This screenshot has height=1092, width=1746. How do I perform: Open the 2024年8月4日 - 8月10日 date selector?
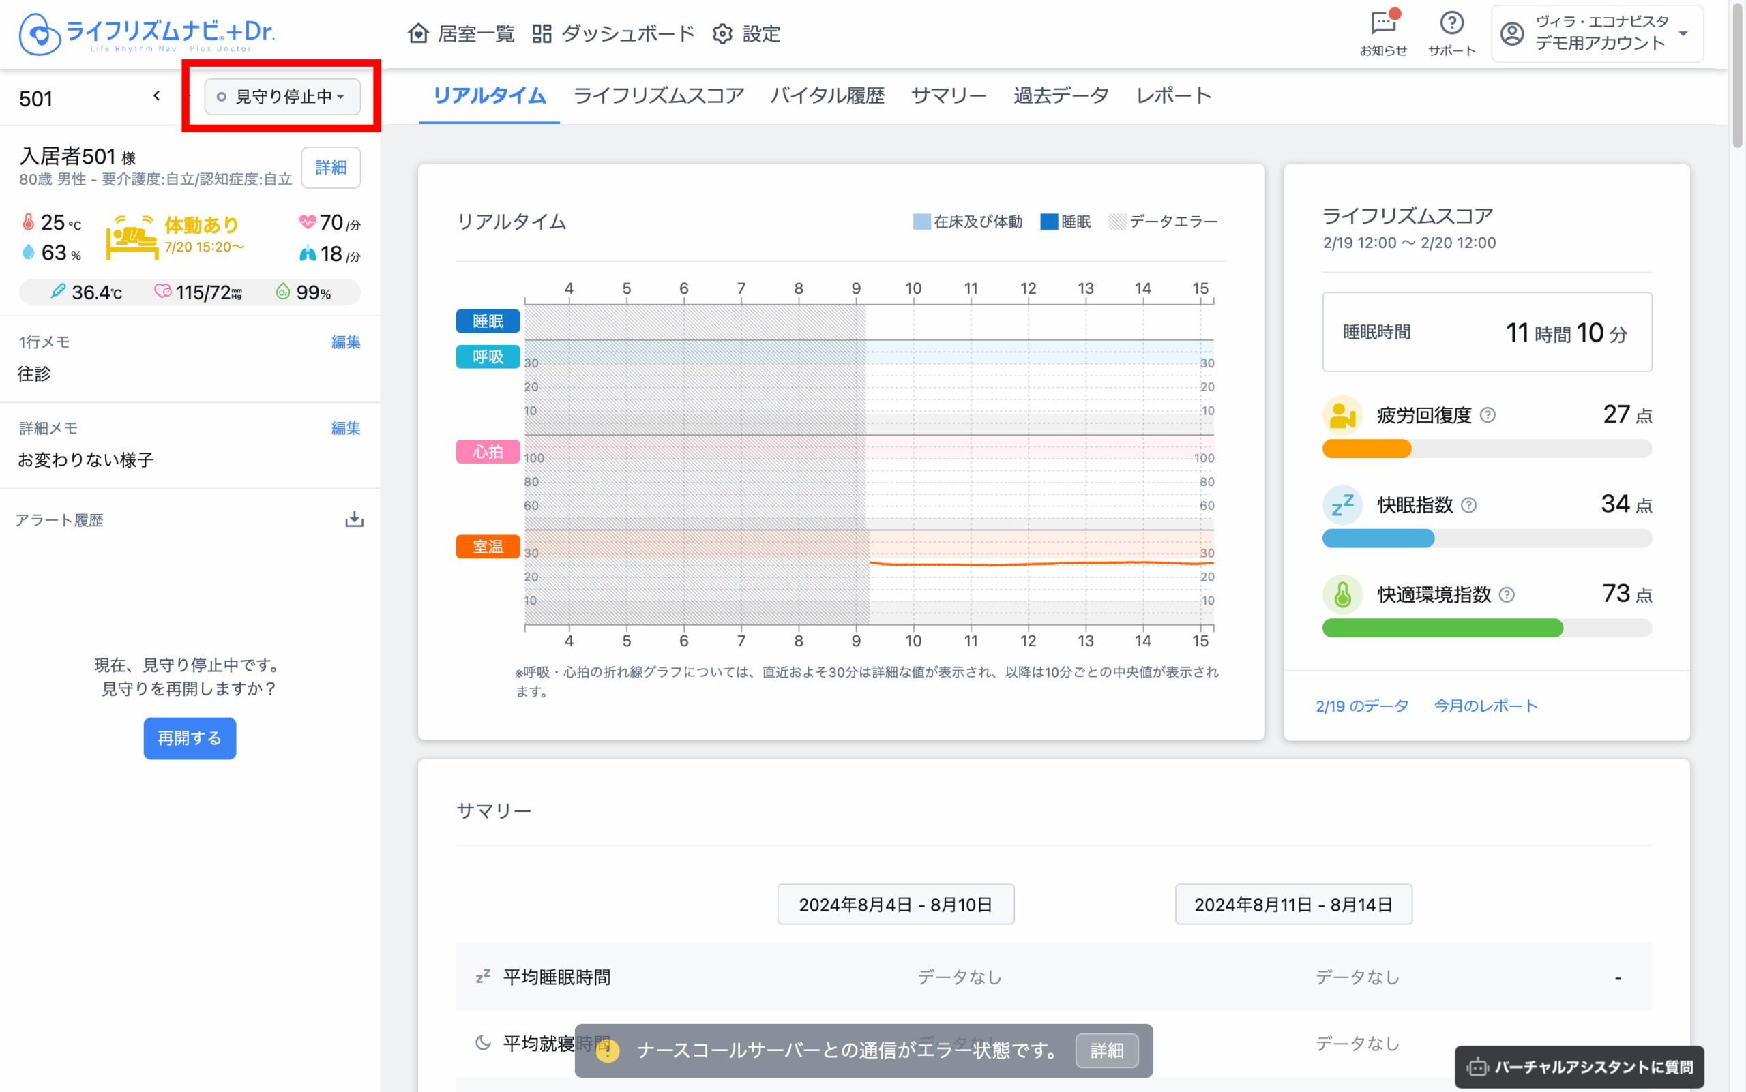[x=896, y=905]
